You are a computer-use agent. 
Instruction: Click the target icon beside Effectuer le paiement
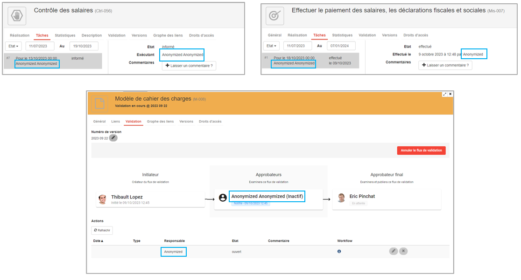pos(275,15)
